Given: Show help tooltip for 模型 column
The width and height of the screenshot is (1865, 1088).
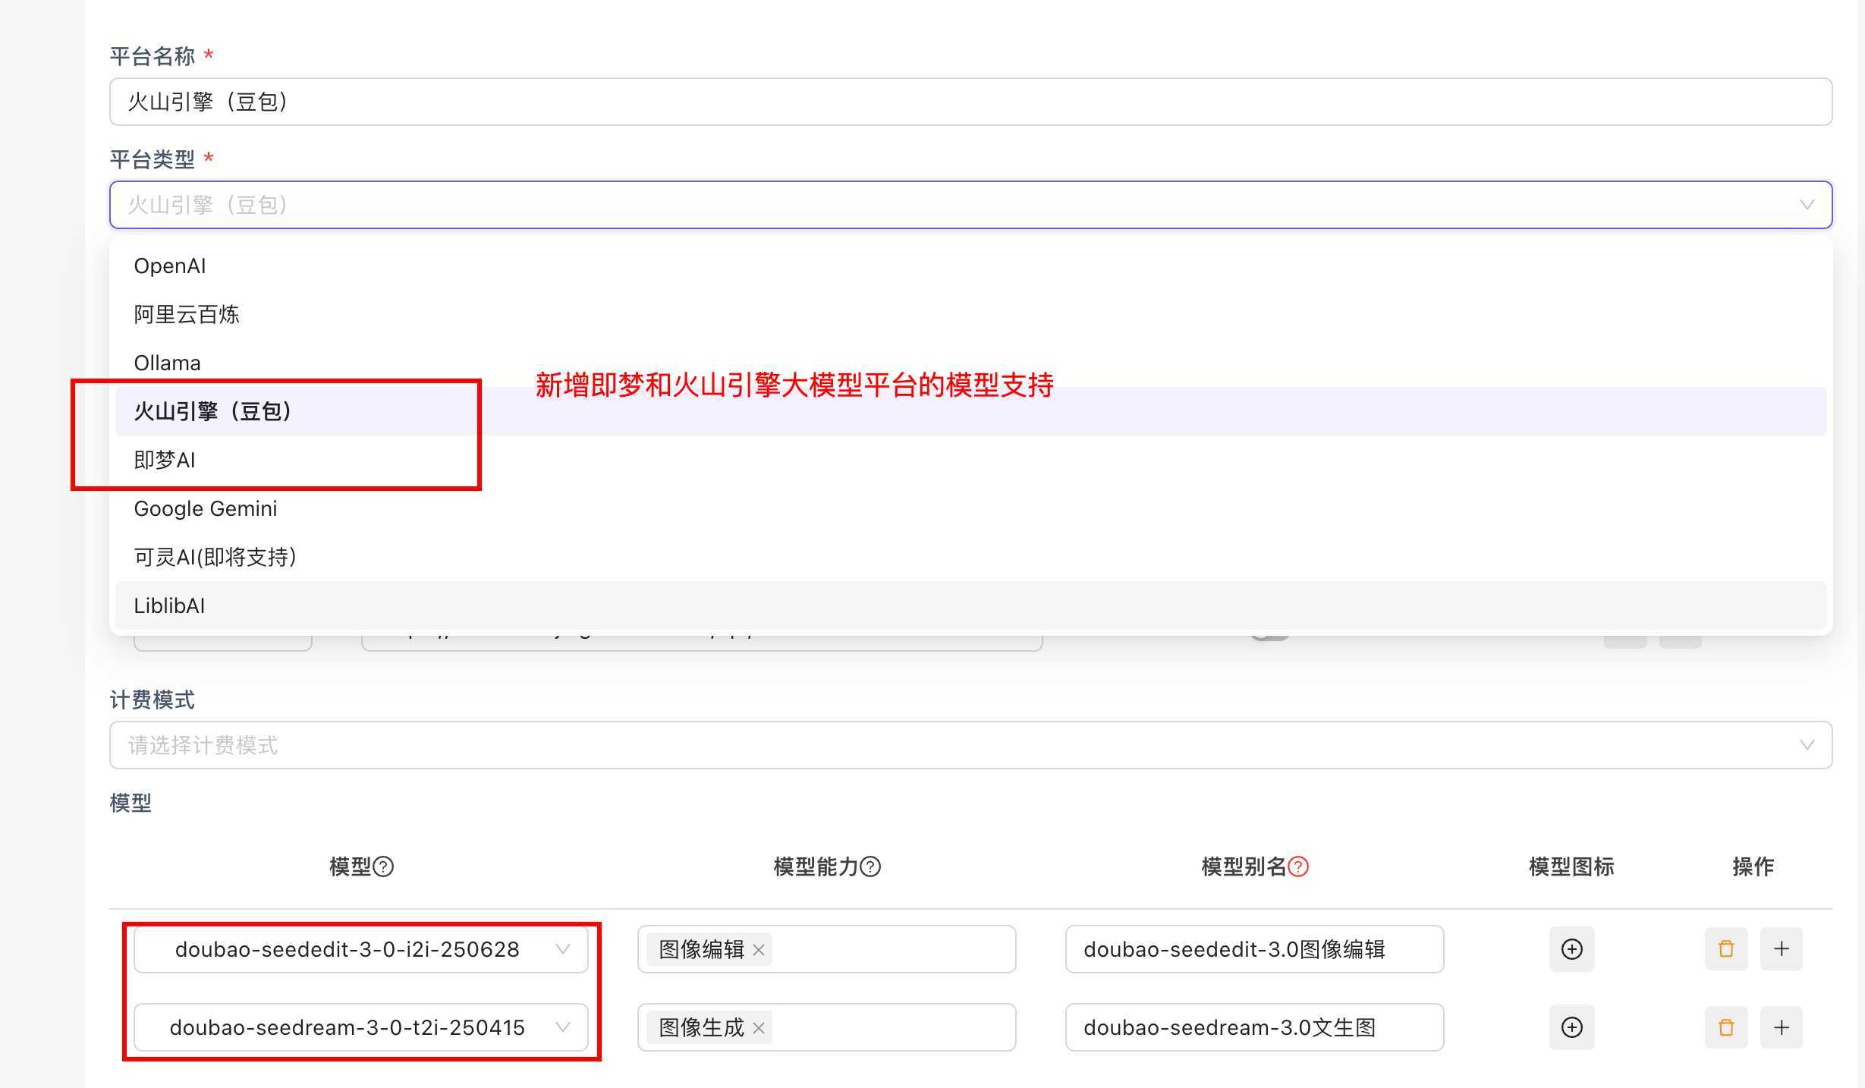Looking at the screenshot, I should 384,866.
